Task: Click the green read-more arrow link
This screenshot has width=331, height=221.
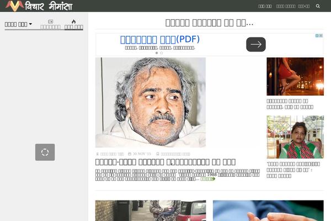Action: pos(208,179)
